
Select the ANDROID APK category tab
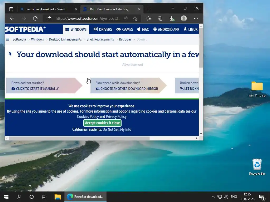(166, 29)
